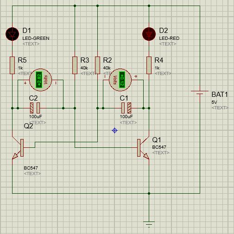Click the Q2 reference label
This screenshot has height=234, width=234.
[x=28, y=126]
